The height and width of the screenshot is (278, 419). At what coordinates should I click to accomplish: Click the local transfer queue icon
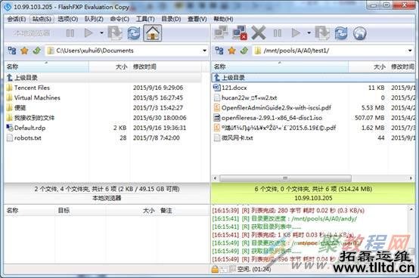coord(115,33)
